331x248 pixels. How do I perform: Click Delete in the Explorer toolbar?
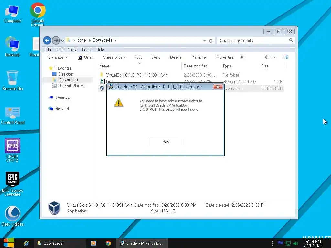click(x=176, y=57)
